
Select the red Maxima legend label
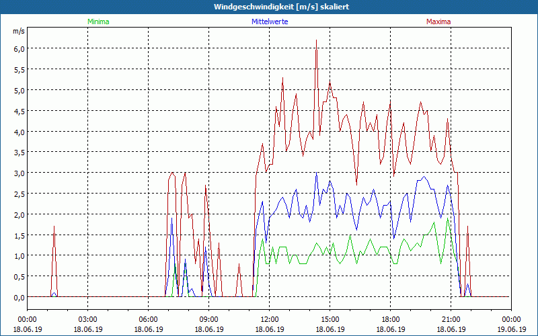click(x=438, y=22)
